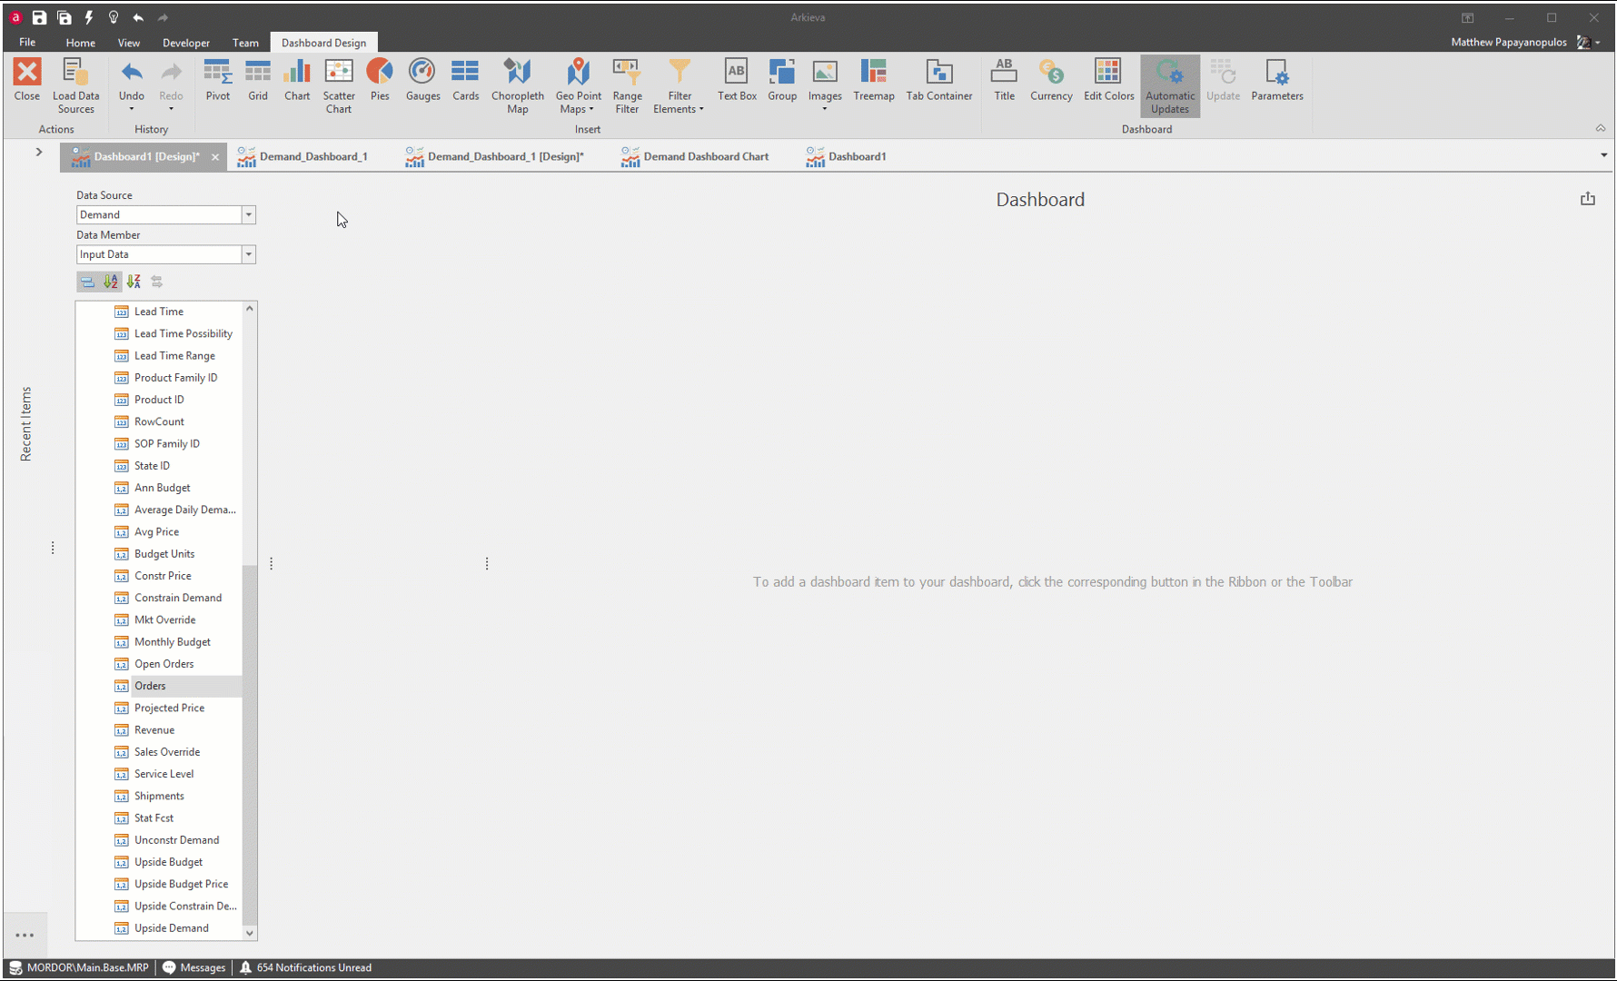Open the Demand Dashboard Chart tab
Image resolution: width=1617 pixels, height=981 pixels.
point(695,156)
